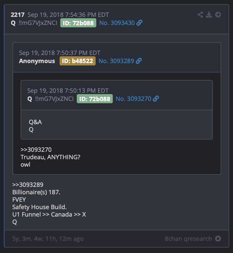Click the nested green ID: 72b088 badge
Screen dimensions: 233x253
(95, 99)
